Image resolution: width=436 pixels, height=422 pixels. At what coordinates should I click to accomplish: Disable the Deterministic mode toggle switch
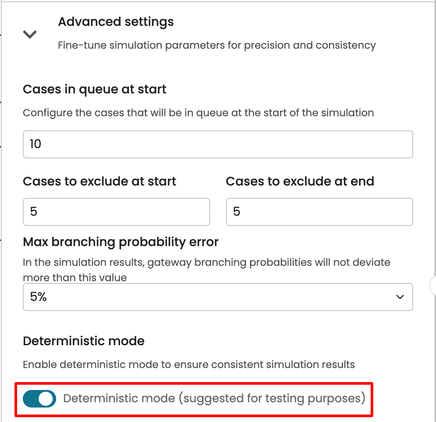39,399
